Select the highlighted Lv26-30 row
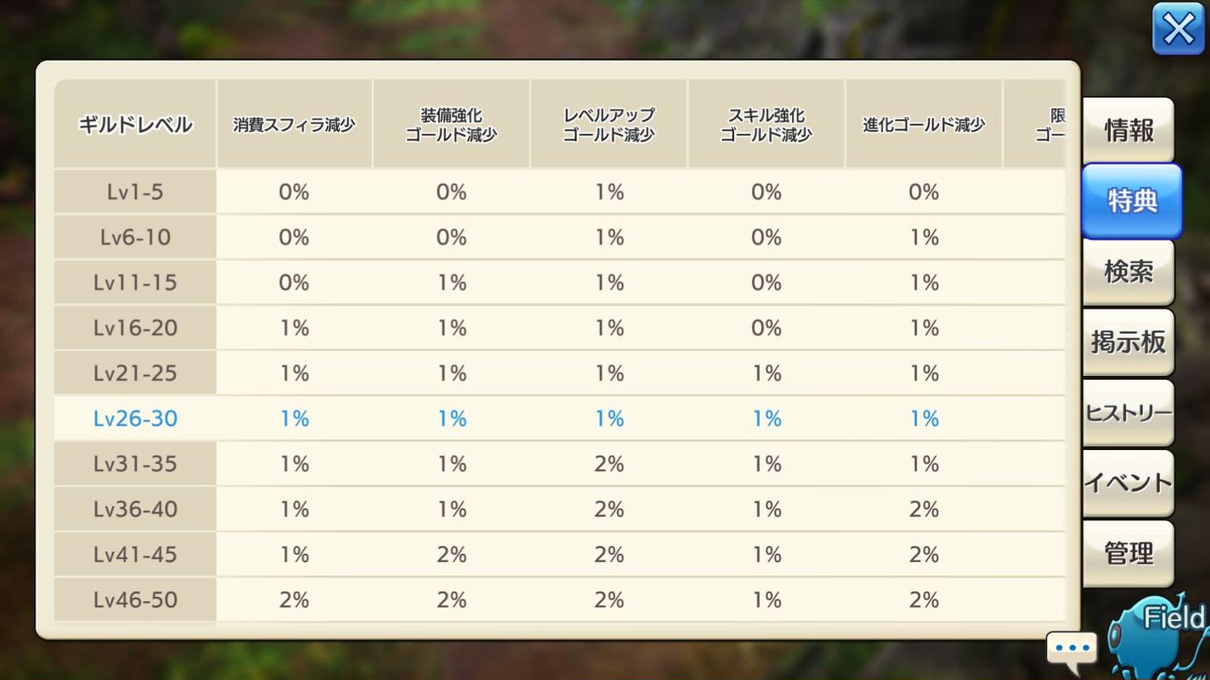The height and width of the screenshot is (680, 1210). (x=136, y=419)
